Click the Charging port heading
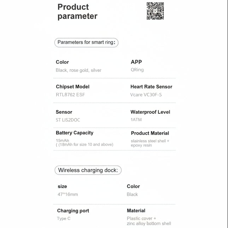The height and width of the screenshot is (228, 228). pos(73,211)
